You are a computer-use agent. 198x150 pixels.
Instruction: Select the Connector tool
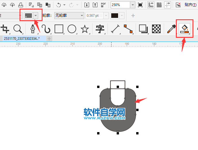click(x=128, y=29)
